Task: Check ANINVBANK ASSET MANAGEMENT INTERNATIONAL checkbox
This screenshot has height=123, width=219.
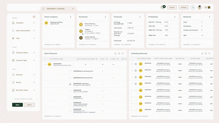Action: [70, 104]
